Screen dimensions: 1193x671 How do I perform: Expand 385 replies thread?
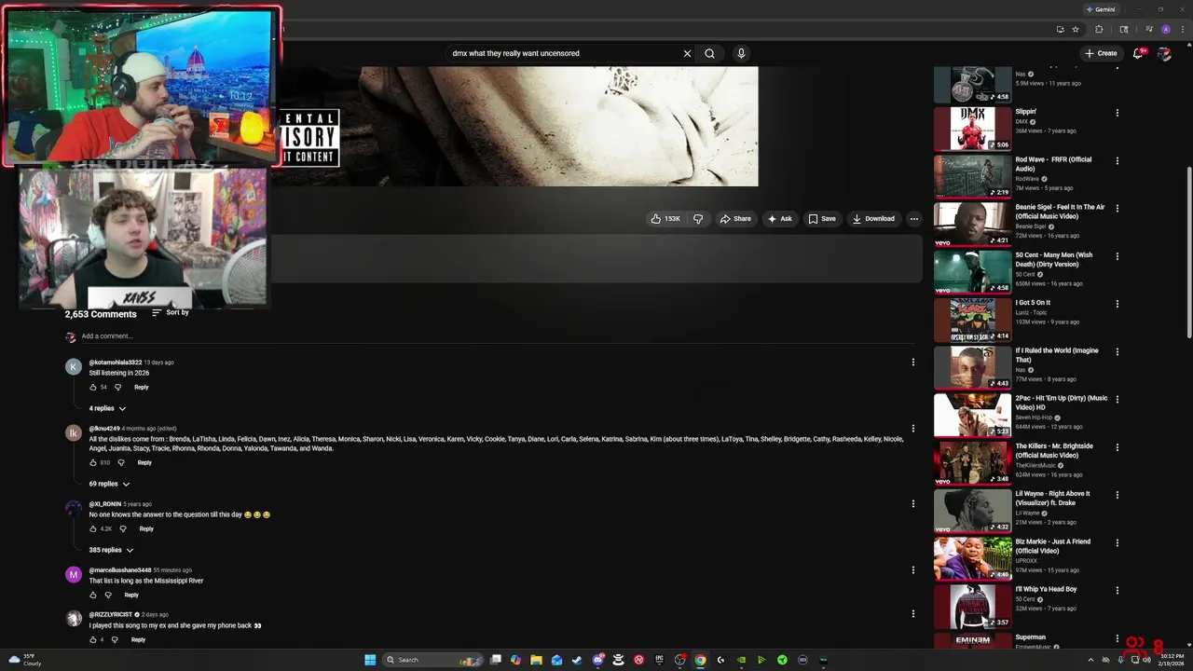(112, 550)
